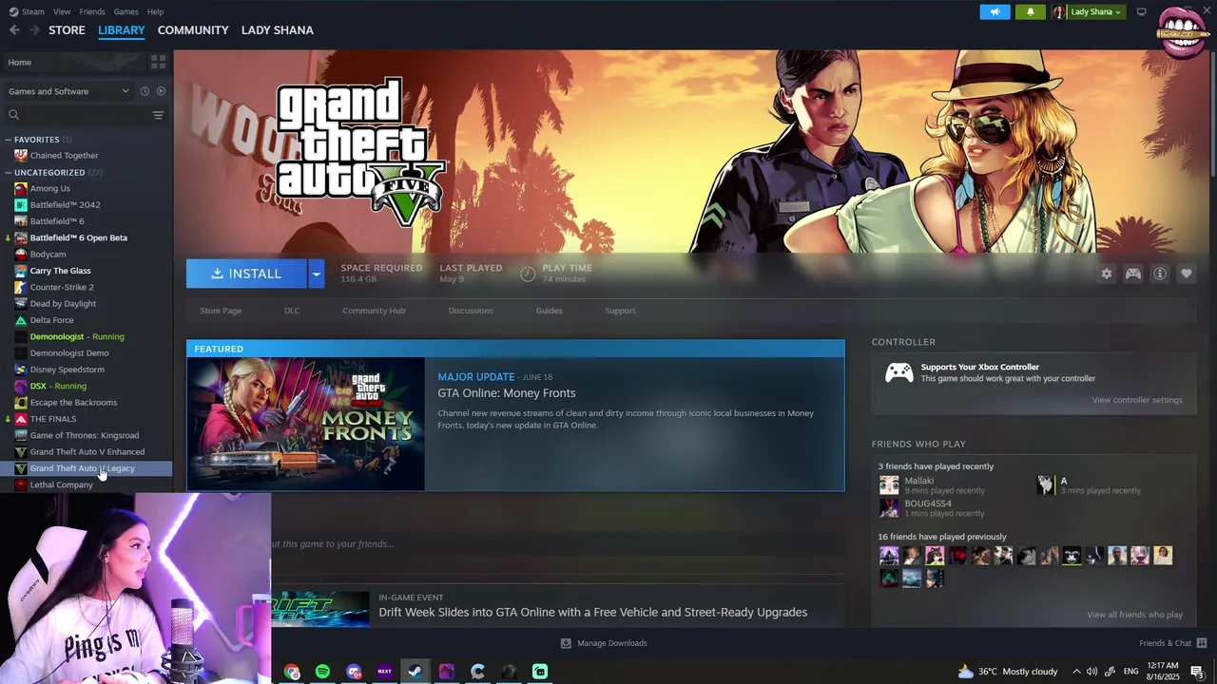Open the volume speaker tray icon
1217x684 pixels.
1092,672
